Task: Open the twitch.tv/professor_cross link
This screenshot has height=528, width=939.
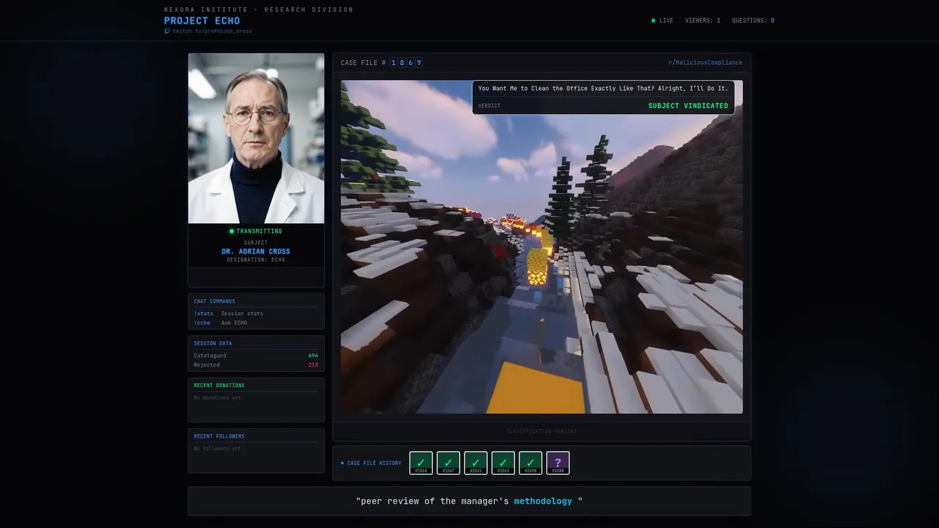Action: [212, 32]
